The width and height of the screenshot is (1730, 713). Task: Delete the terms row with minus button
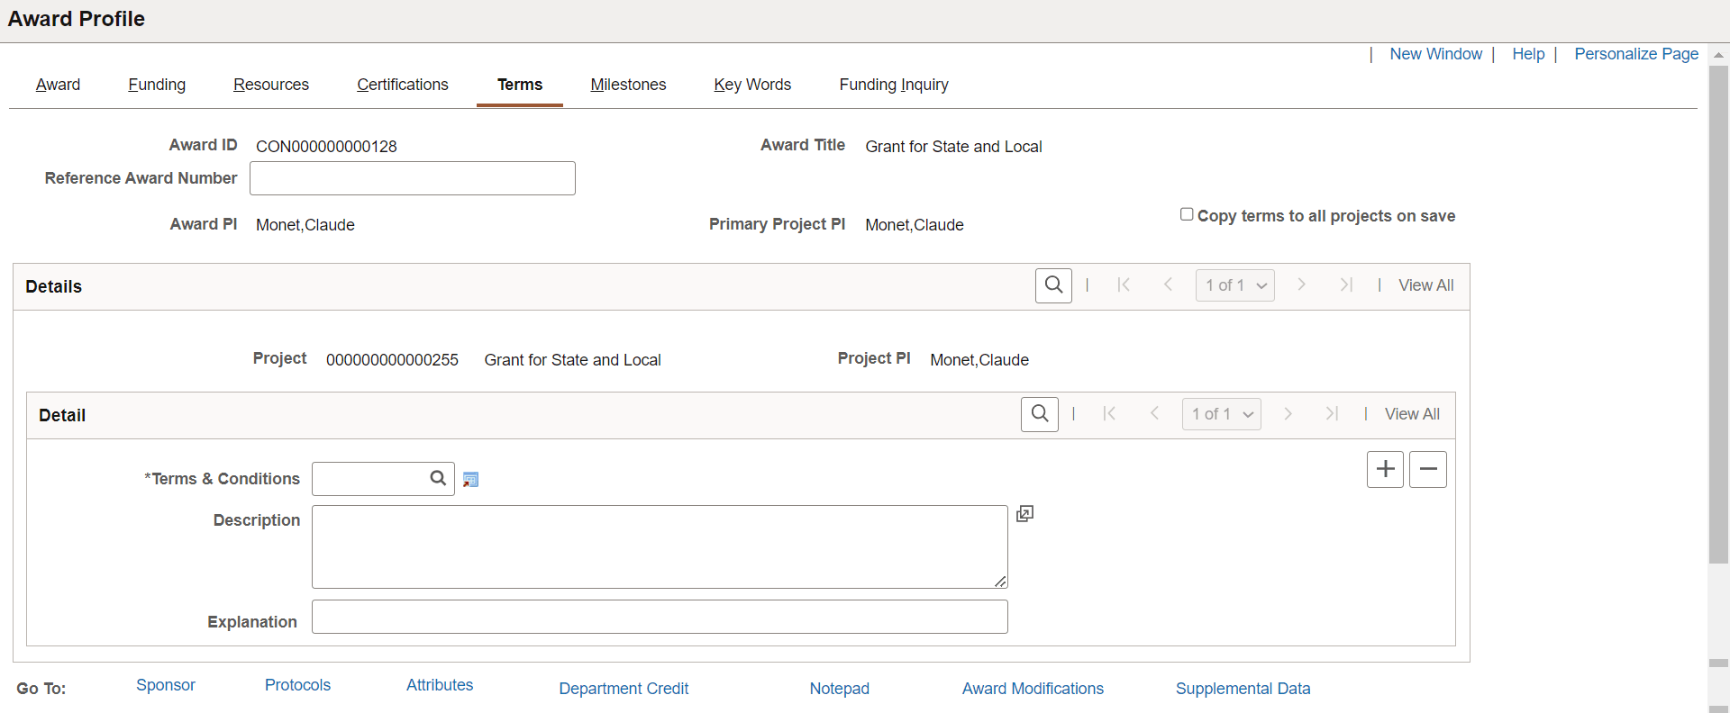1428,469
